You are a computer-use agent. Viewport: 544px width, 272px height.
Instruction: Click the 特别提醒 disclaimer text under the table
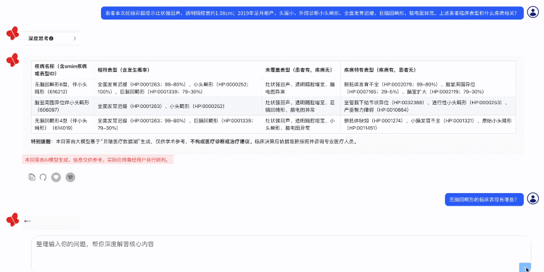coord(194,141)
